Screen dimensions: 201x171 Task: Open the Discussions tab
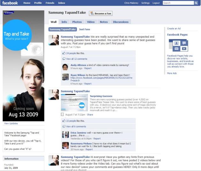[x=121, y=22]
